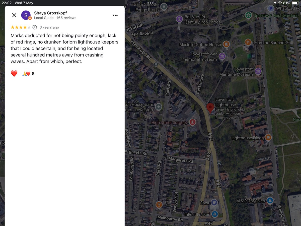Tap the location services arrow in status bar
Viewport: 301px width, 226px height.
[x=275, y=3]
